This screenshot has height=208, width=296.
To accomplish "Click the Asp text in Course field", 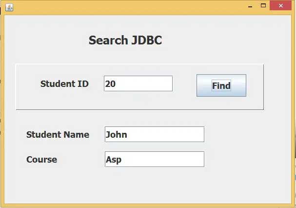I will (x=114, y=160).
